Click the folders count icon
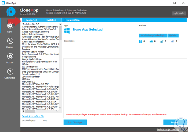This screenshot has width=188, height=132. point(151,41)
